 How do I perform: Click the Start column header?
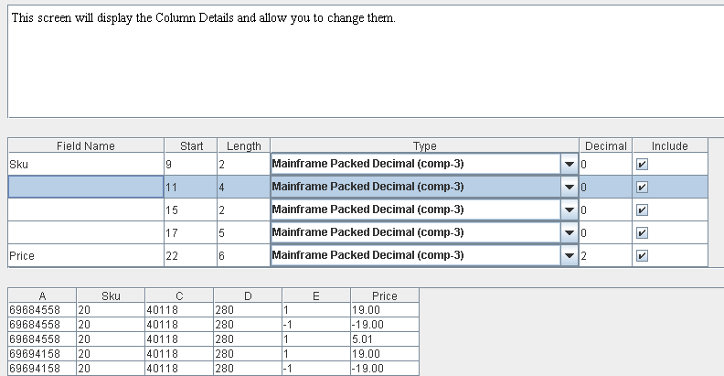point(191,146)
